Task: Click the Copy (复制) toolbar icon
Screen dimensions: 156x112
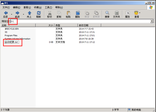Action: point(59,13)
